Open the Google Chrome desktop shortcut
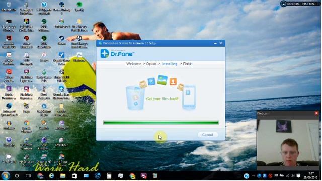The height and width of the screenshot is (181, 322). click(x=26, y=127)
